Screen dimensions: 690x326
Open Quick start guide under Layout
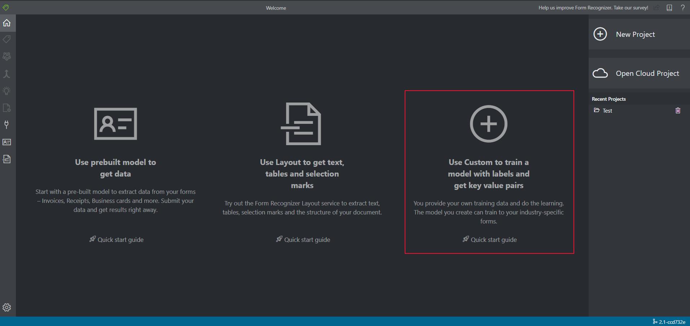click(x=303, y=240)
